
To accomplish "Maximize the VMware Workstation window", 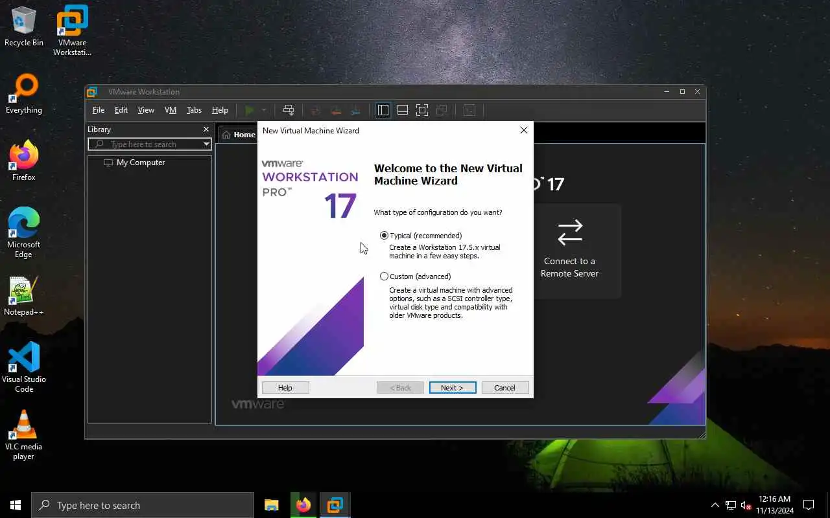I will point(682,92).
